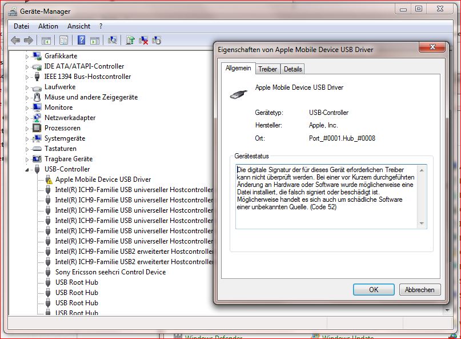Click the Laufwerke drive icon
This screenshot has height=339, width=461.
pyautogui.click(x=37, y=87)
